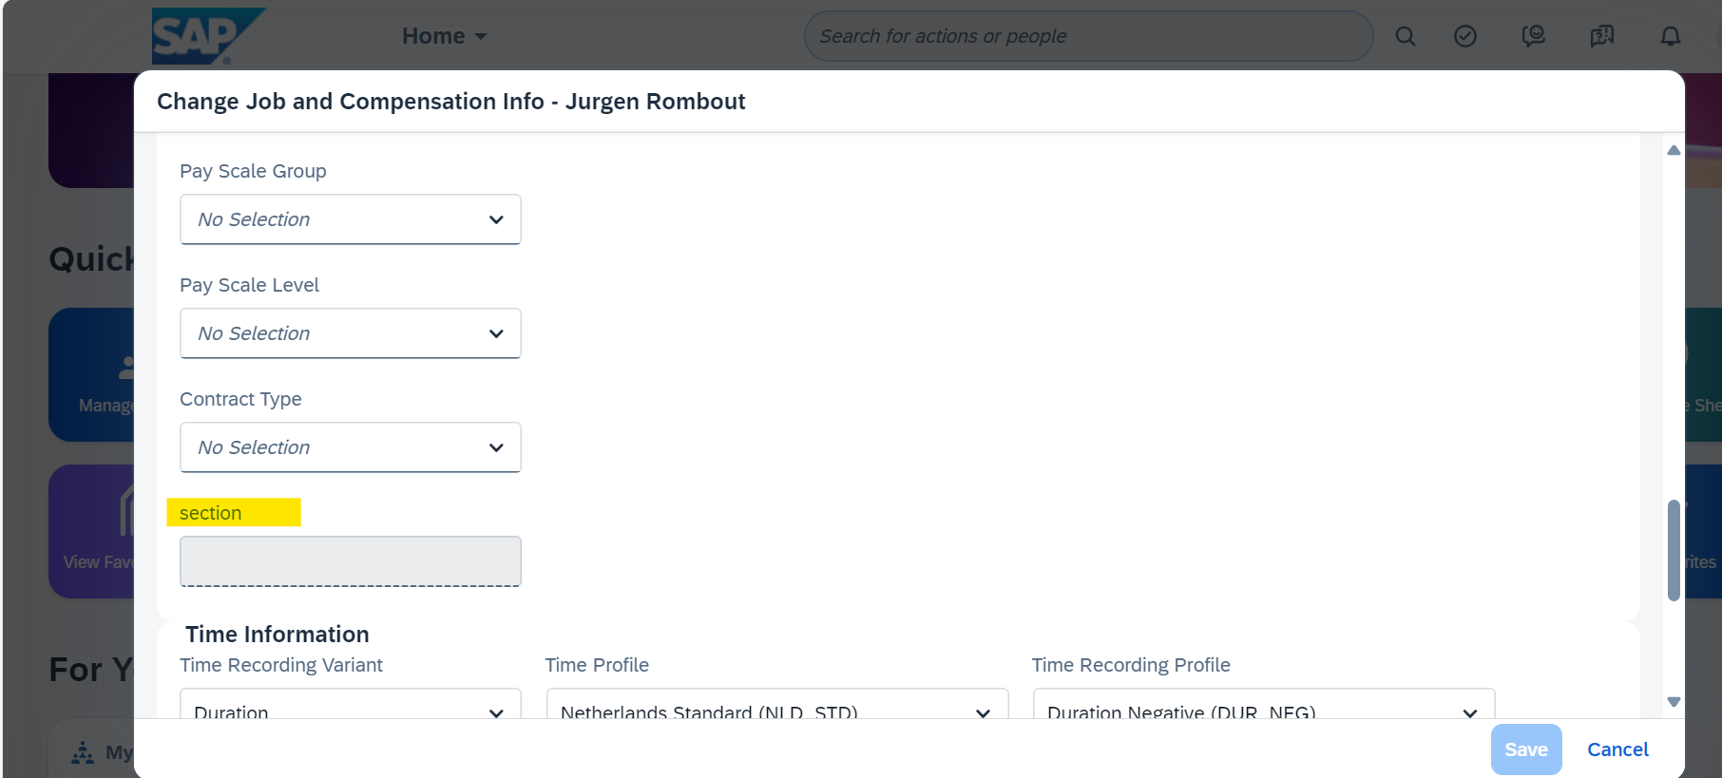1722x778 pixels.
Task: Open the notifications bell
Action: [1671, 36]
